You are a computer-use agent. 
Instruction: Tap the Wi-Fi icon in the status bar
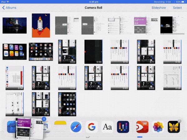(8, 2)
